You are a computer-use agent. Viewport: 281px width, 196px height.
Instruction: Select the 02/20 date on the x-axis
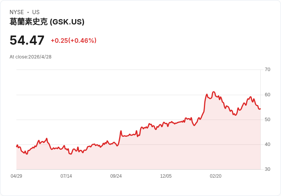tap(216, 176)
